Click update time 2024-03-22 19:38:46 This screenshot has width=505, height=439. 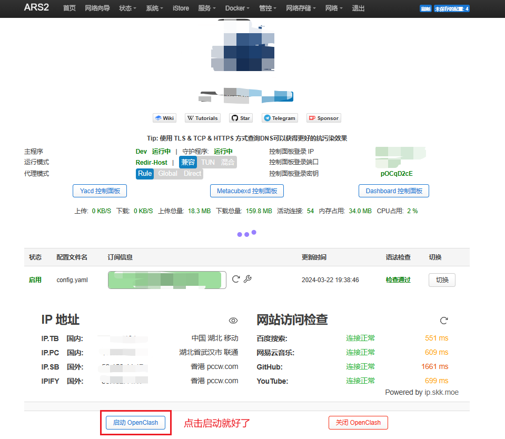[330, 280]
